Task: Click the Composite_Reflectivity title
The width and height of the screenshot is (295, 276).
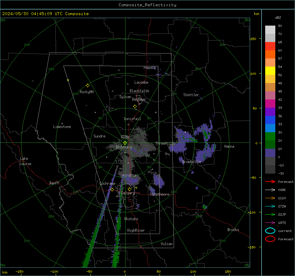Action: coord(147,5)
